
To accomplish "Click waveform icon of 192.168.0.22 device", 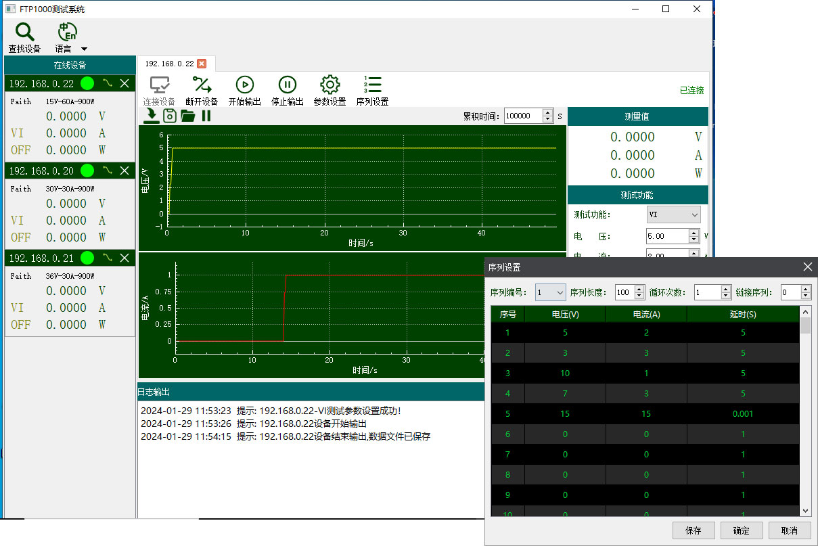I will pos(108,84).
